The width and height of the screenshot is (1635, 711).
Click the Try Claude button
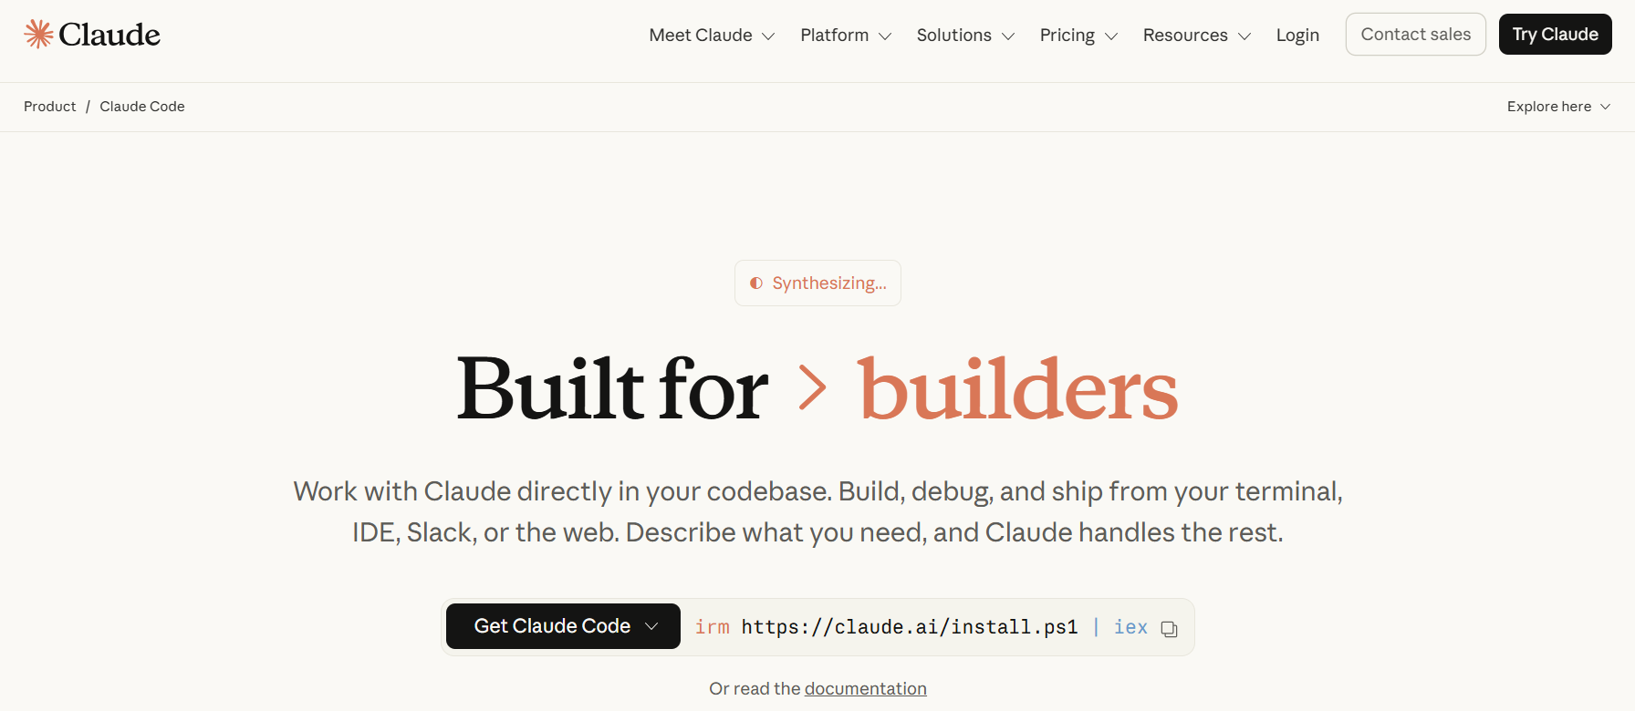(1555, 34)
